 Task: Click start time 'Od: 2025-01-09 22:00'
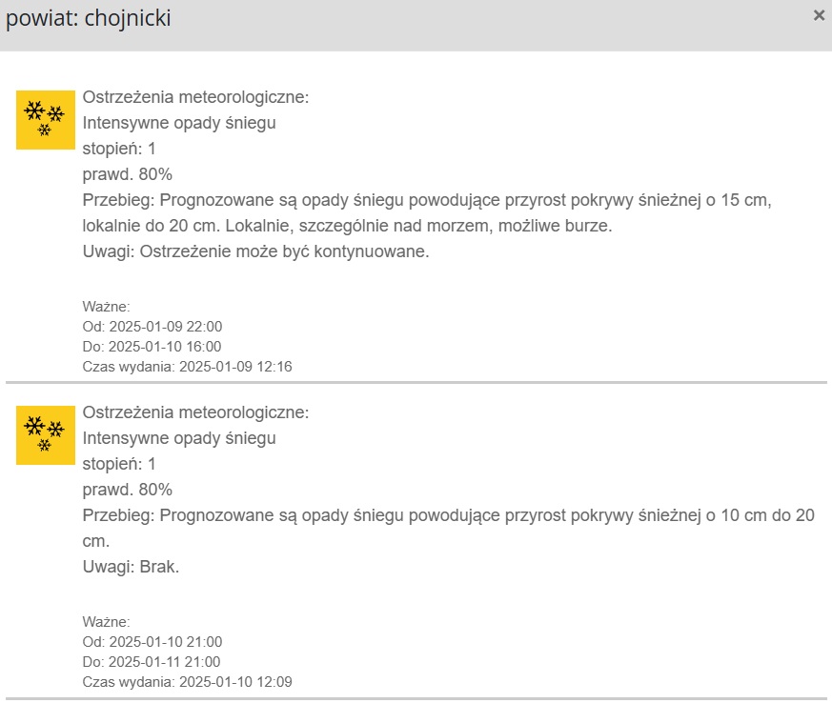152,327
